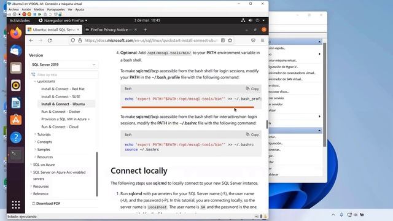Open the Ubuntu network status icon

point(243,20)
